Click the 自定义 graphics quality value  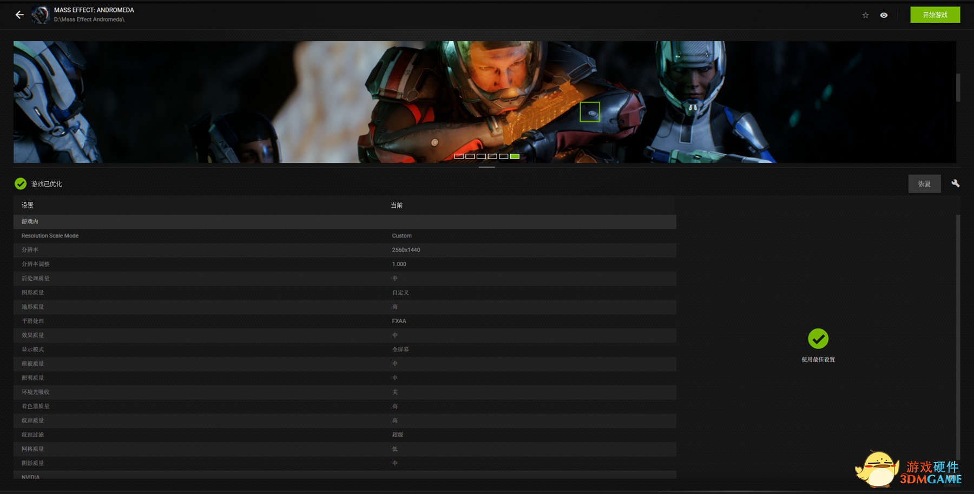[400, 293]
